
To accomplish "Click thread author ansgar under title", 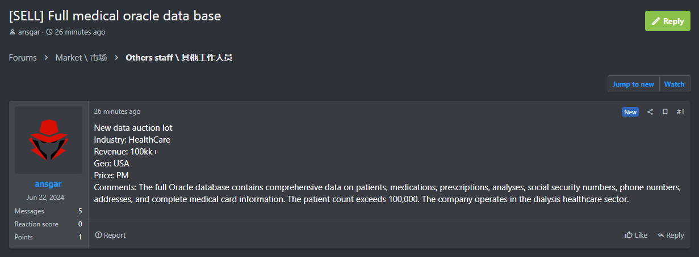I will coord(29,32).
